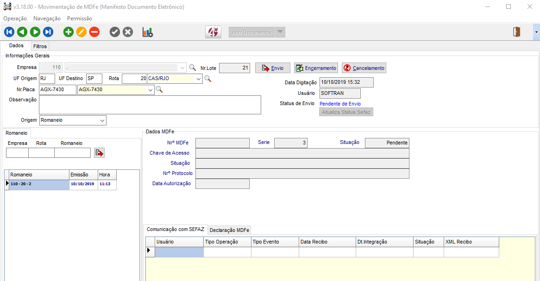Add Romaneio with the red arrow button
The height and width of the screenshot is (281, 540).
pyautogui.click(x=99, y=153)
